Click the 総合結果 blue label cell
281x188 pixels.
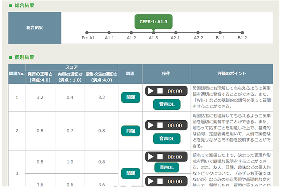[35, 28]
